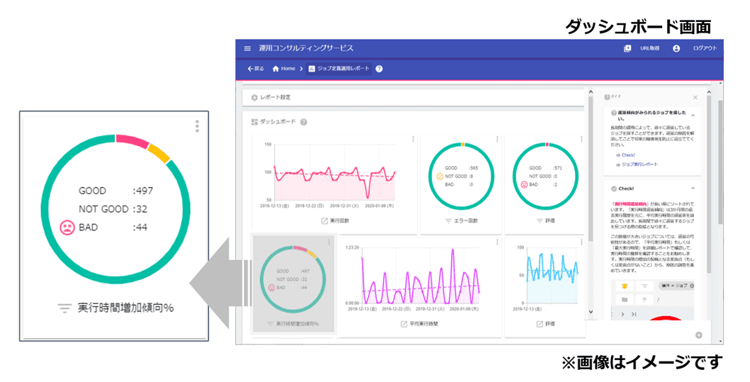Open the hamburger navigation menu
Viewport: 750px width, 382px height.
point(247,48)
